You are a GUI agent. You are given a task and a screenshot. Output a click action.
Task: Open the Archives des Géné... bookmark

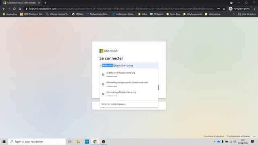[x=123, y=14]
